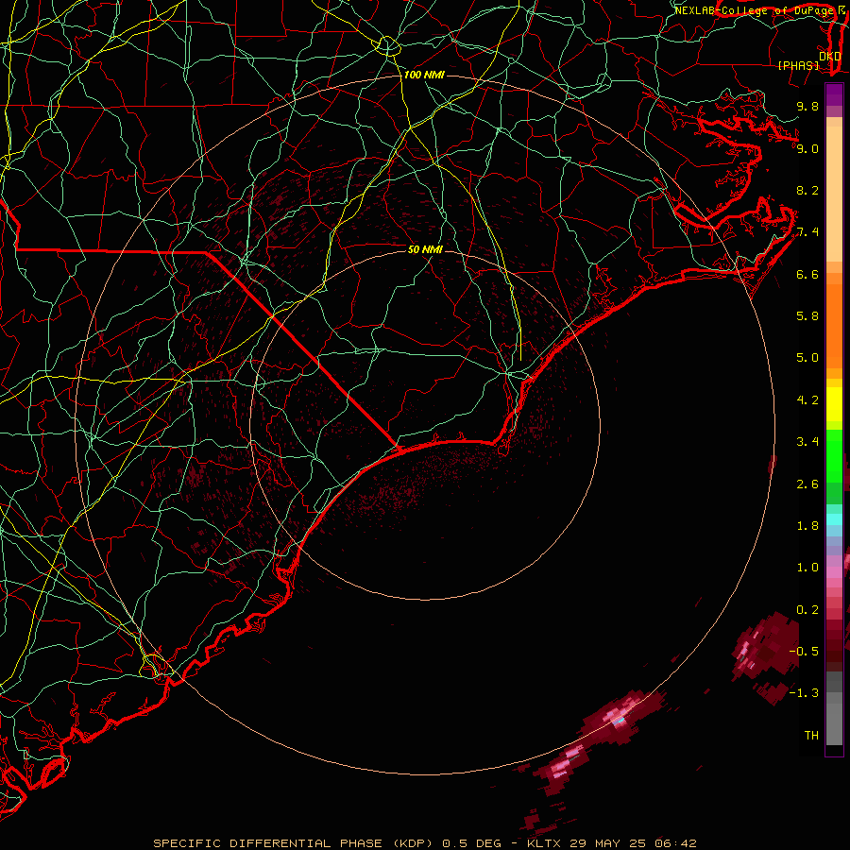Click the 9.8 scale value
This screenshot has height=850, width=850.
point(807,106)
